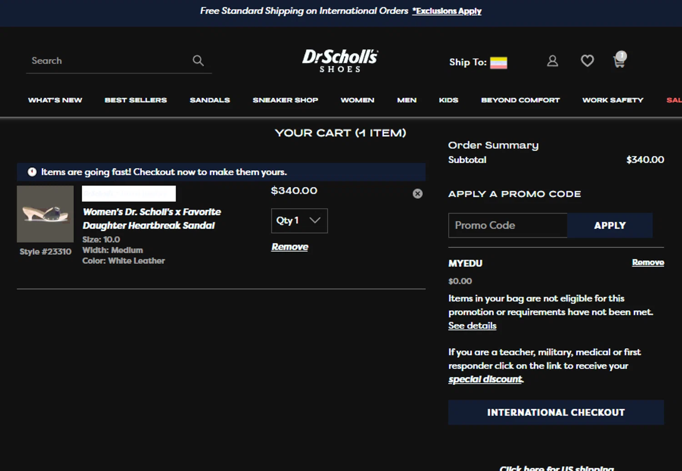The width and height of the screenshot is (682, 471).
Task: Remove item using the X icon
Action: [417, 194]
